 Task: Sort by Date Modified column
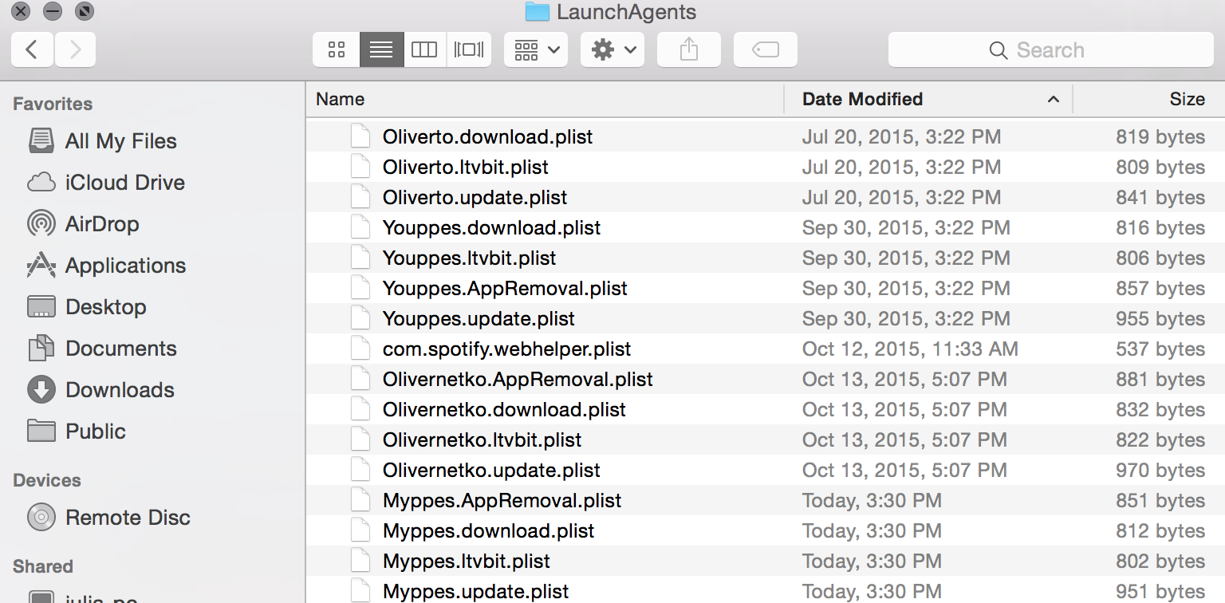click(862, 99)
